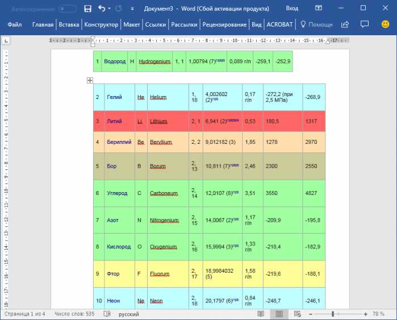Open the Вставка ribbon tab

69,24
